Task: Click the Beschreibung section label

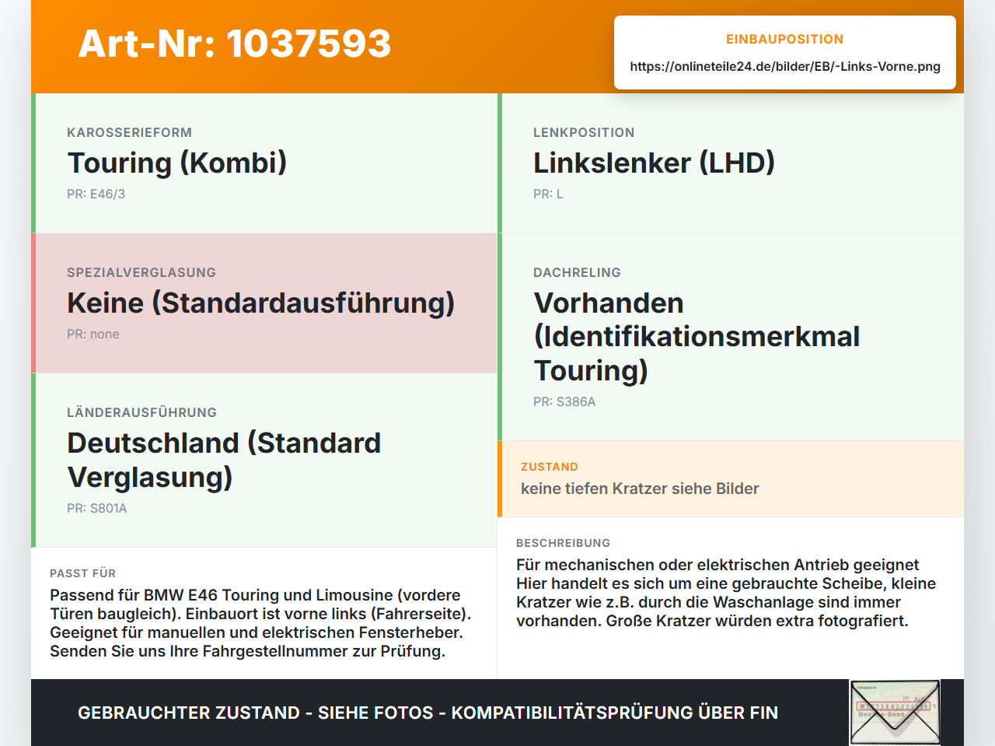Action: (564, 543)
